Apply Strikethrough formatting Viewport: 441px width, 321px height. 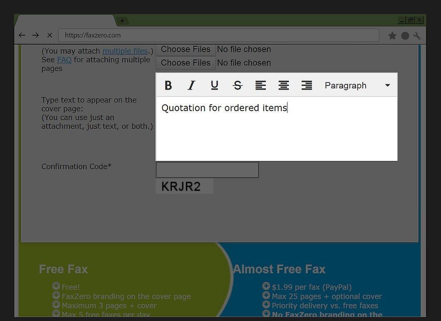click(x=238, y=85)
